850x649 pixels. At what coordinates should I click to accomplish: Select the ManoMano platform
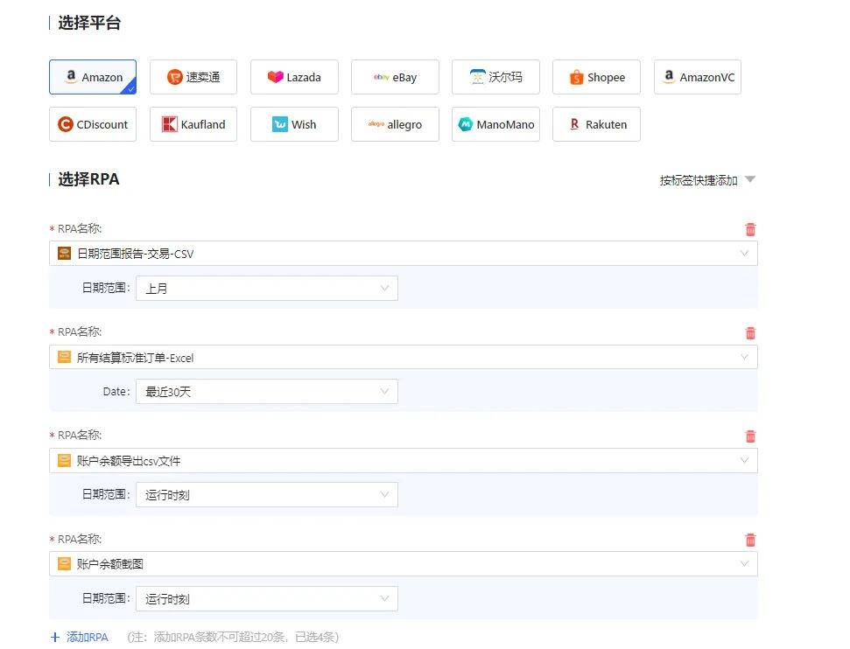[496, 124]
